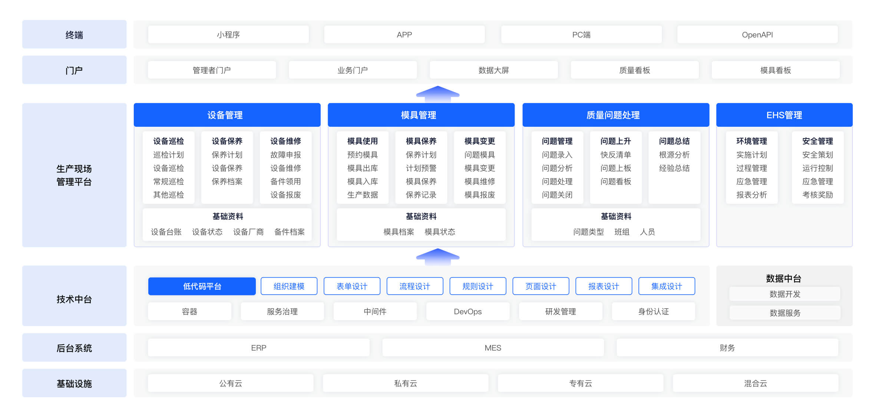Open the OpenAPI box
This screenshot has height=418, width=875.
pos(757,34)
